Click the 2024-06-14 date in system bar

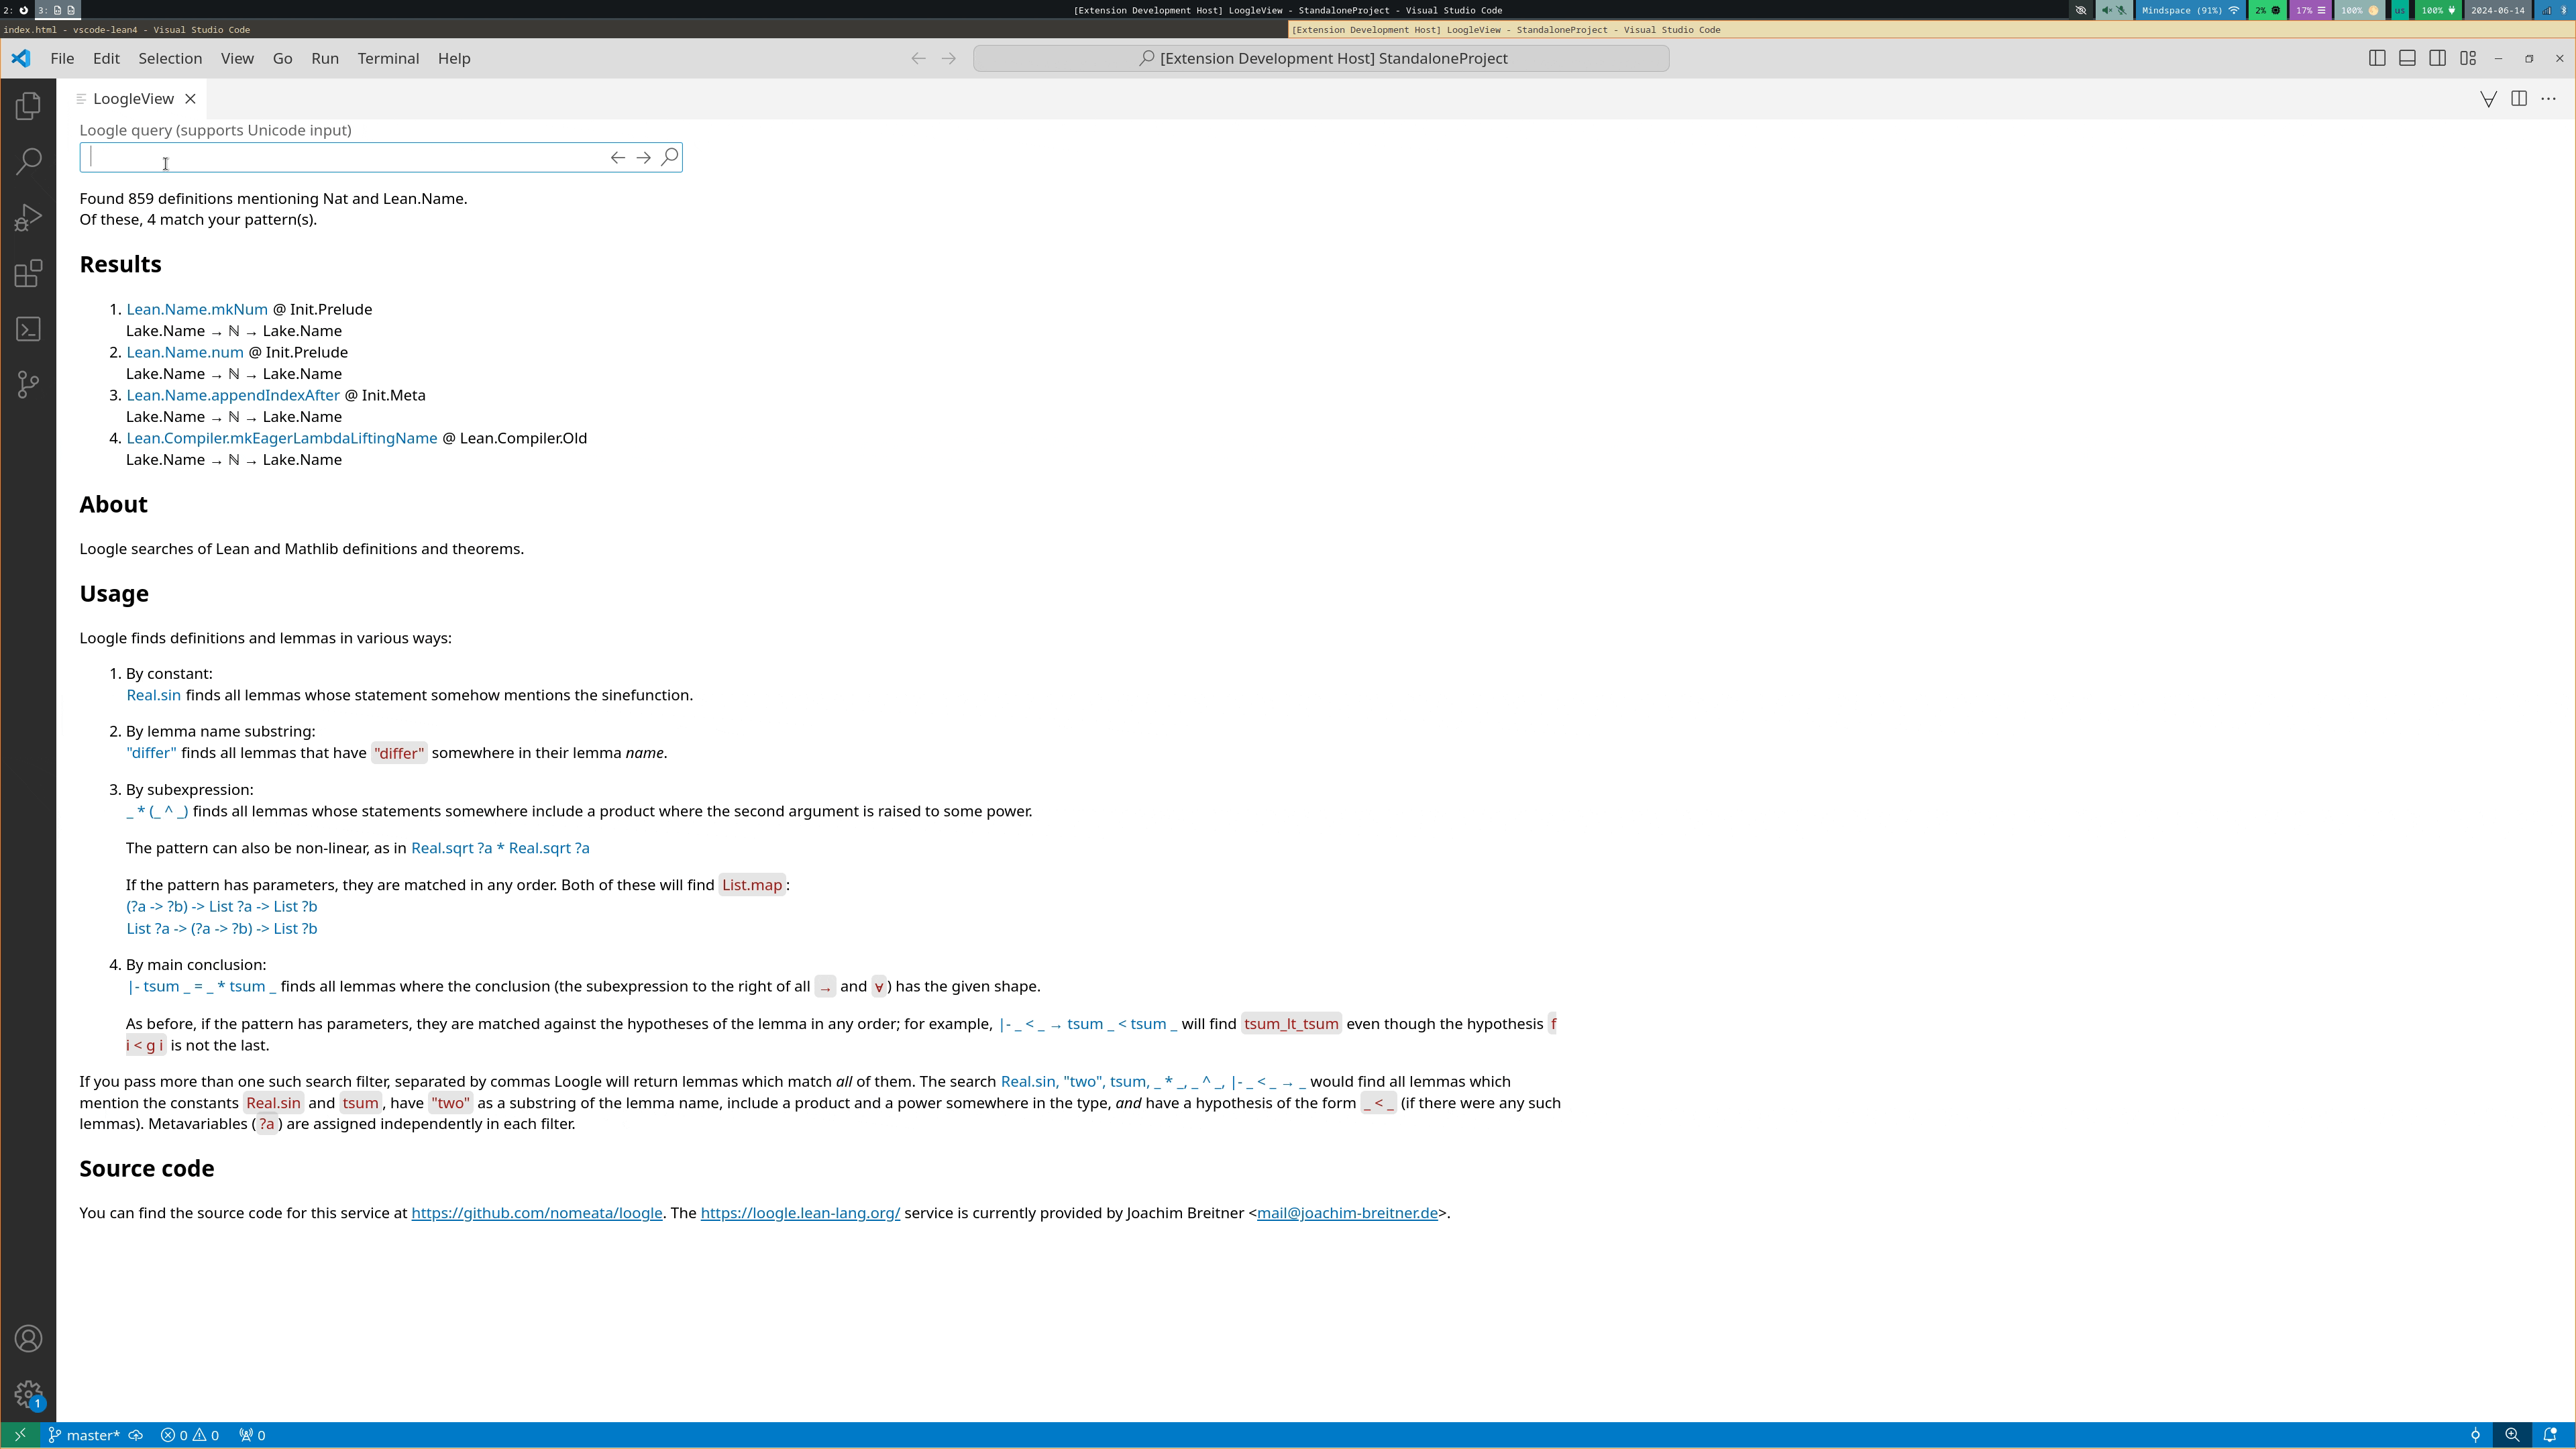pyautogui.click(x=2497, y=10)
